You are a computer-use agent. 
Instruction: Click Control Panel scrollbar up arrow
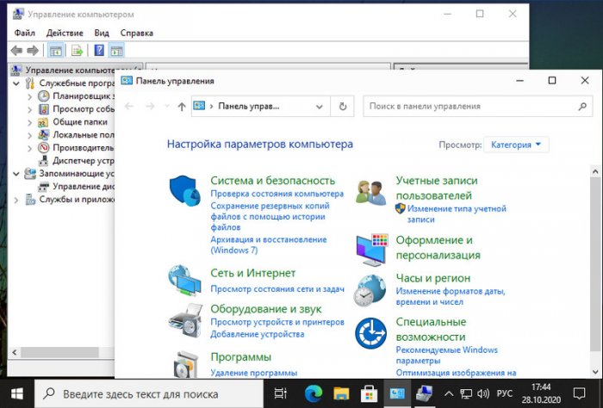(595, 171)
